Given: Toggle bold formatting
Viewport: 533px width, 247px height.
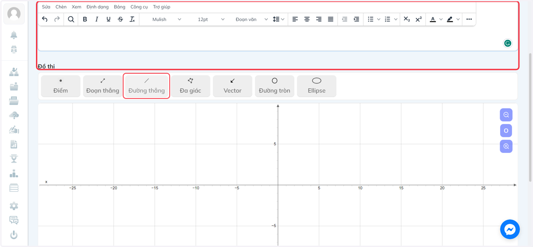Looking at the screenshot, I should 85,19.
